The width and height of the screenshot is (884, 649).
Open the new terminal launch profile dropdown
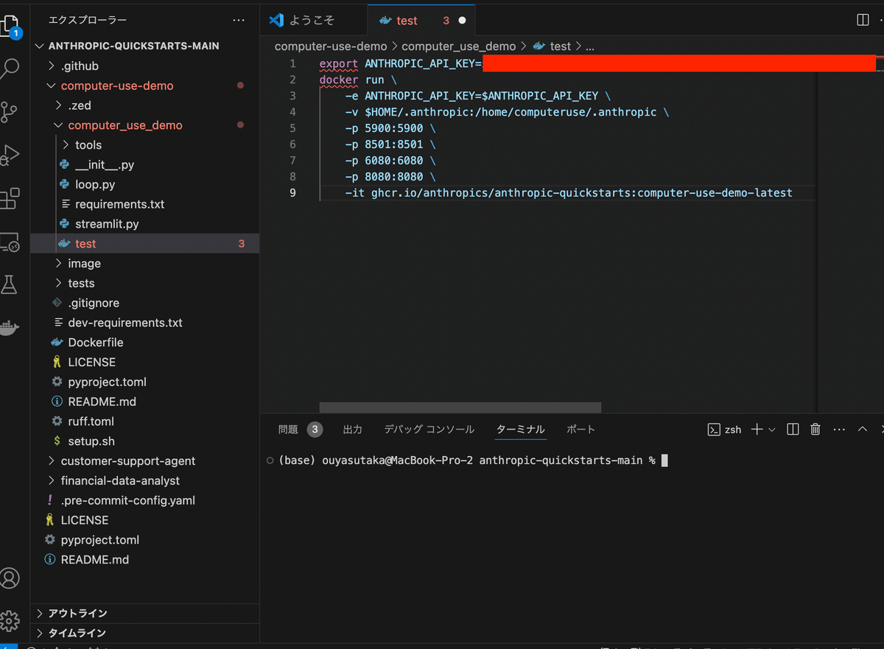pos(771,429)
